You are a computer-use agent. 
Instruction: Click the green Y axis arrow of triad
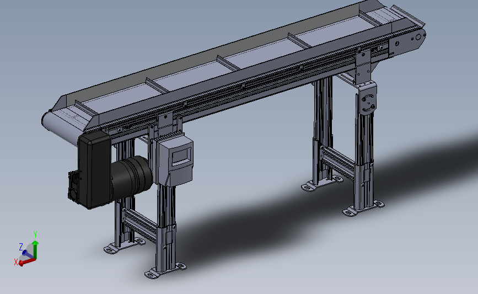(35, 249)
